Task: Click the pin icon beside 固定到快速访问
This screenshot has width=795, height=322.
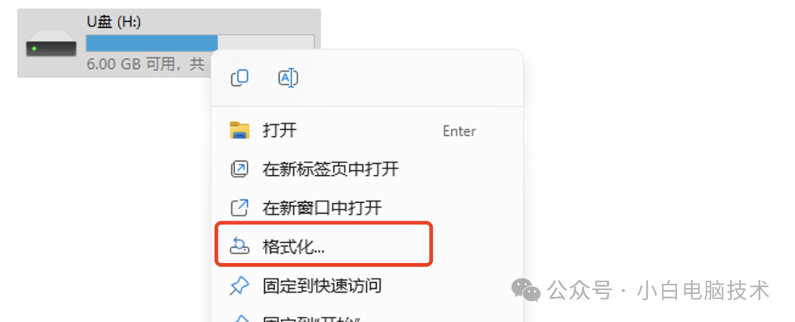Action: pyautogui.click(x=239, y=286)
